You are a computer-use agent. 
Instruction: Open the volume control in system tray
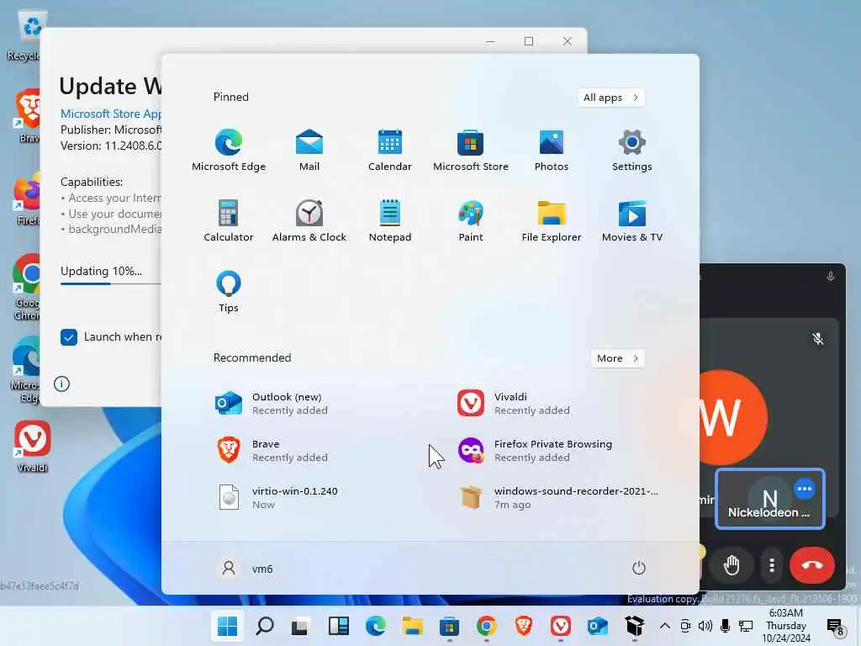[x=705, y=626]
